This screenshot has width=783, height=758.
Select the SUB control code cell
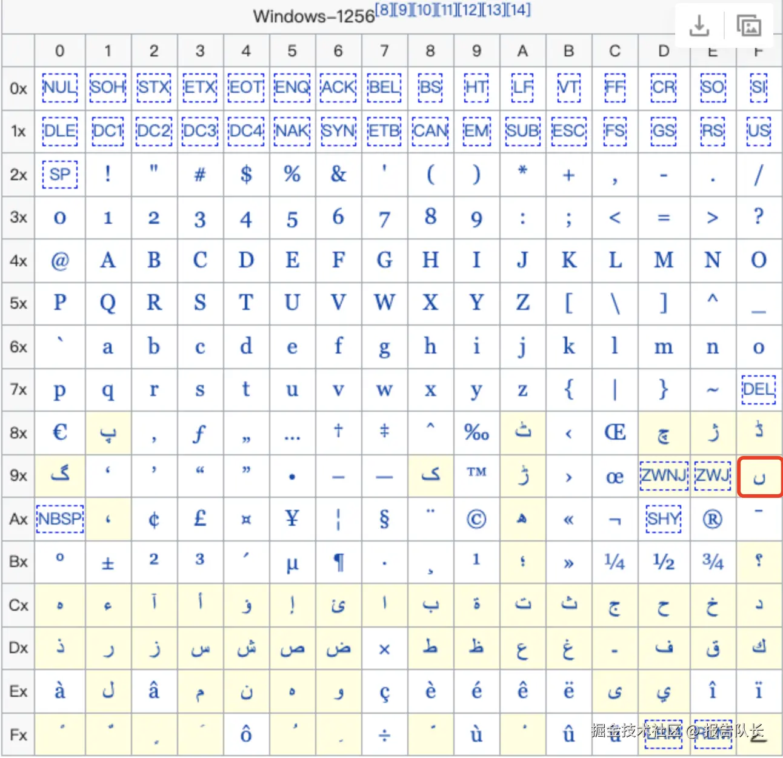(522, 131)
